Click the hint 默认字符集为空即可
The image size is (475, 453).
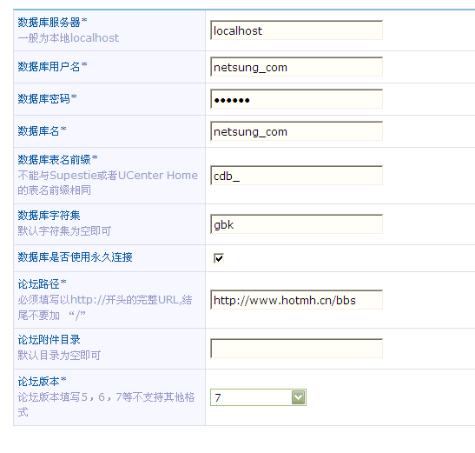pos(64,231)
